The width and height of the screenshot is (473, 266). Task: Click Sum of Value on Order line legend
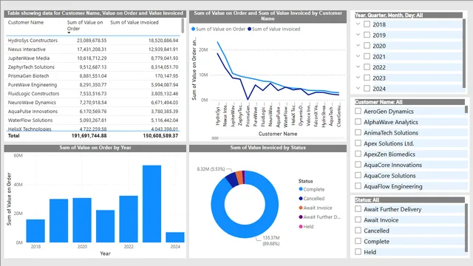tap(219, 29)
